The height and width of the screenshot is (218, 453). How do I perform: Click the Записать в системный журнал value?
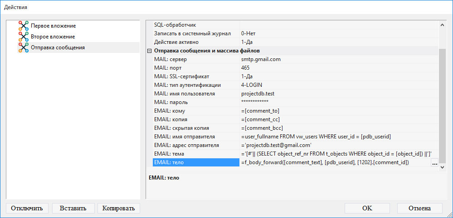tap(249, 33)
